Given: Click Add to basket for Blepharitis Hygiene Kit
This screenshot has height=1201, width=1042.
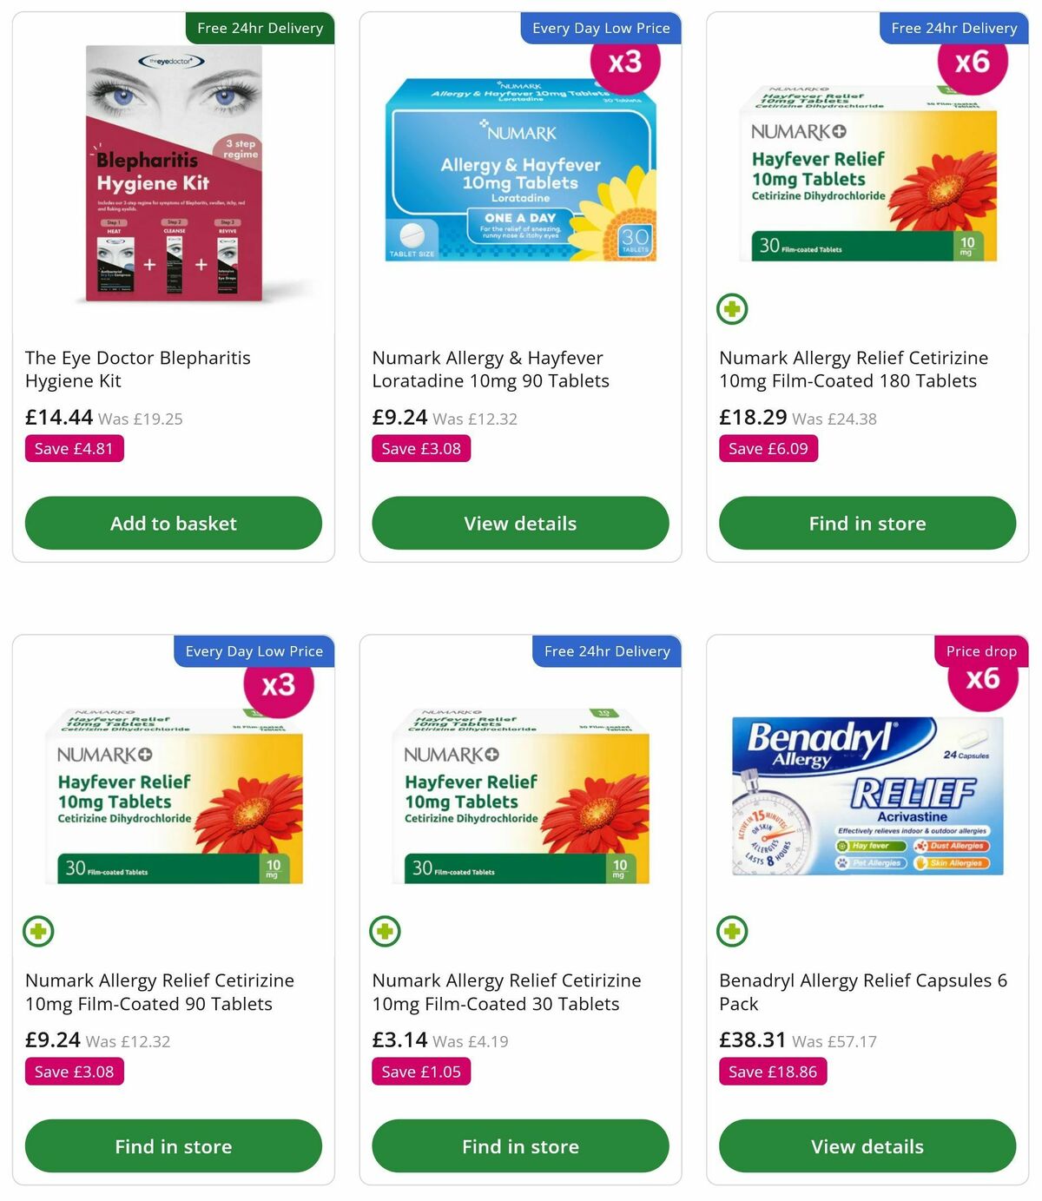Looking at the screenshot, I should (x=173, y=523).
